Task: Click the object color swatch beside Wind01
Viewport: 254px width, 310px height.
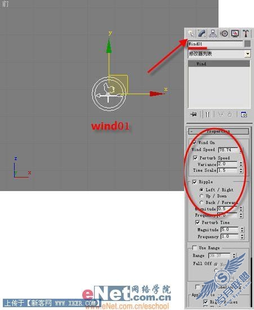Action: 247,44
